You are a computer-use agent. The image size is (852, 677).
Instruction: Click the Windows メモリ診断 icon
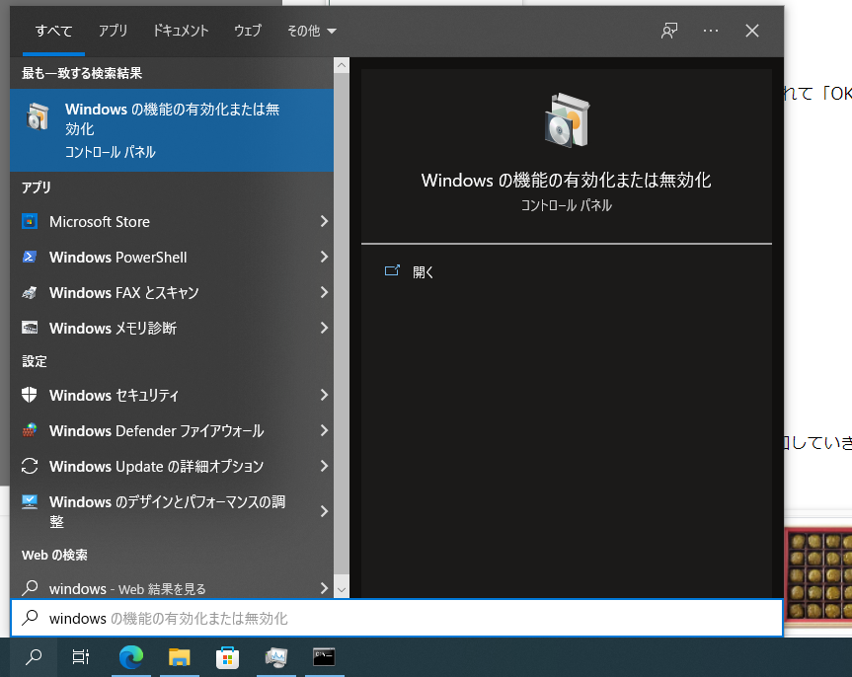click(x=30, y=329)
